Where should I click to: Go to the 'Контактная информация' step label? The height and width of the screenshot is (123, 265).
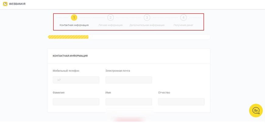(x=74, y=25)
